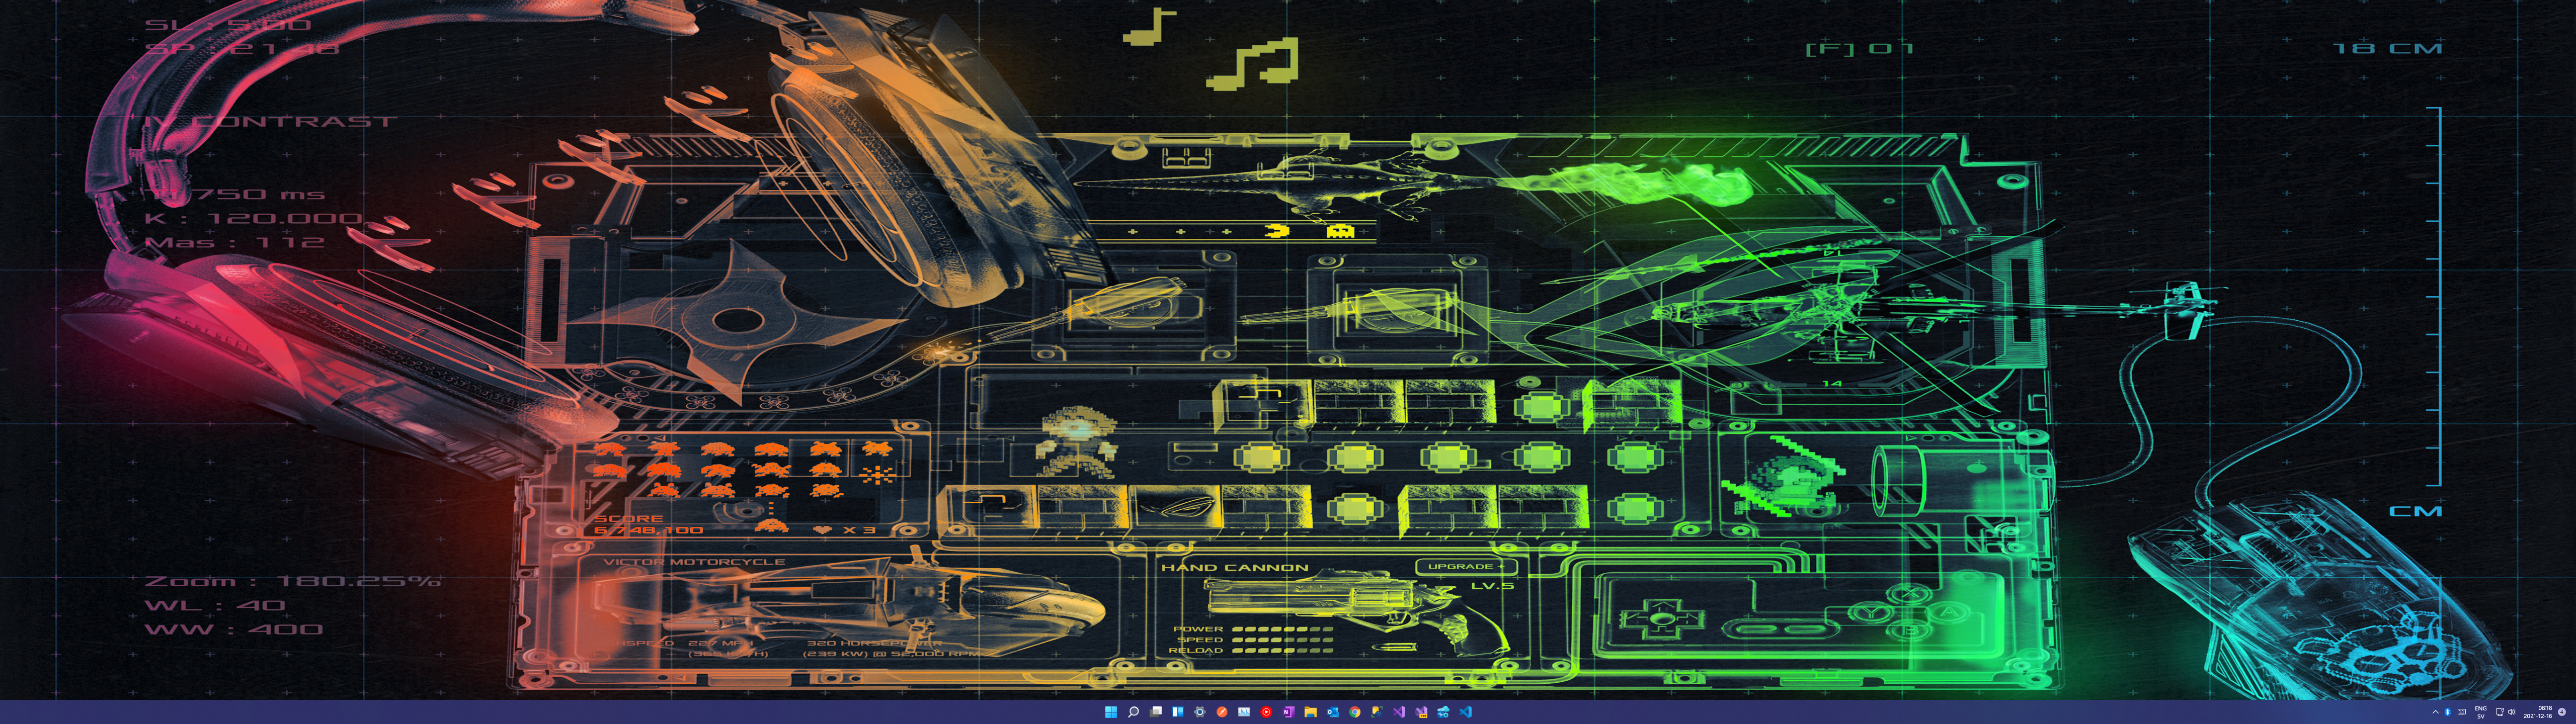Open the Widgets panel

point(1178,712)
